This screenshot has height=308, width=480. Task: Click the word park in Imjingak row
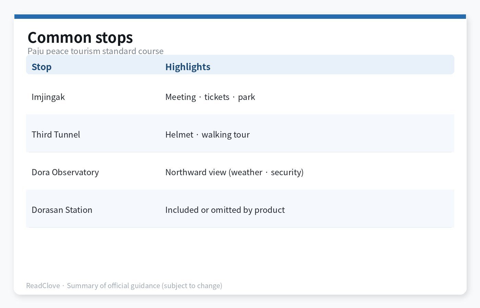247,97
